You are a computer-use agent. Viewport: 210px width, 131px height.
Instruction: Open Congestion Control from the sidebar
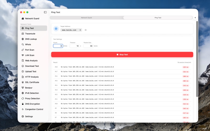pyautogui.click(x=34, y=109)
